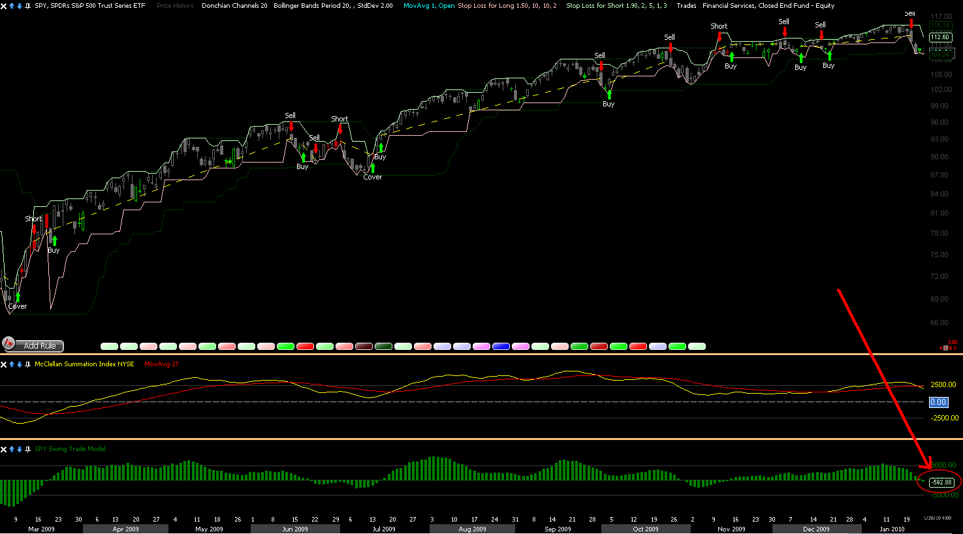Click the MovAvg 27 indicator label
963x534 pixels.
161,364
